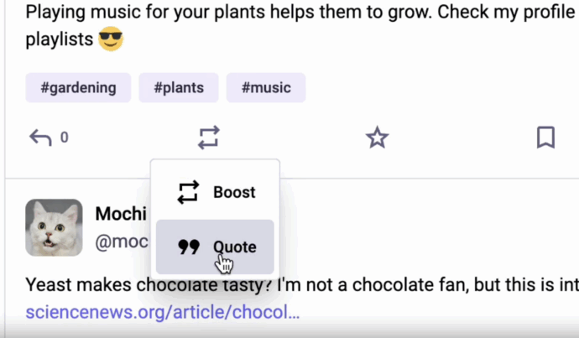The image size is (579, 338).
Task: Click the reply count number 0
Action: point(65,138)
